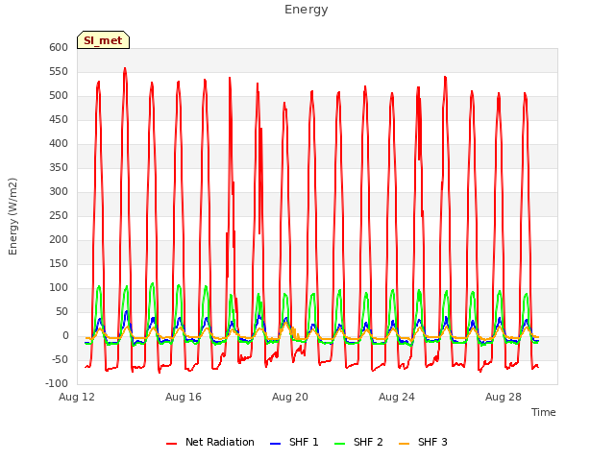Click the -100 y-axis tick label
Image resolution: width=615 pixels, height=461 pixels.
click(x=57, y=384)
